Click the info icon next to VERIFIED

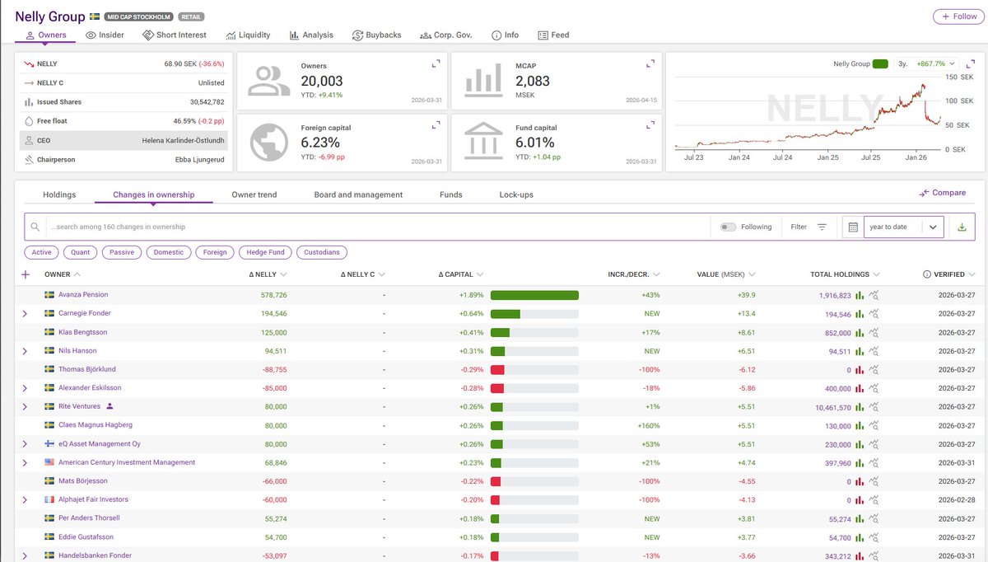tap(927, 274)
